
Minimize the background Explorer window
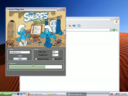click(x=112, y=19)
